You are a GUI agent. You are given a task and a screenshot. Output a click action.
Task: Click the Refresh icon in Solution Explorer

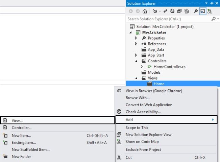point(173,11)
